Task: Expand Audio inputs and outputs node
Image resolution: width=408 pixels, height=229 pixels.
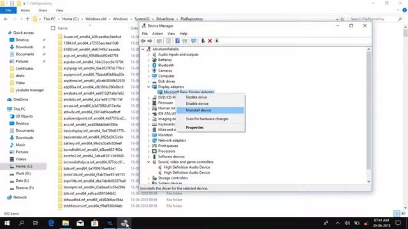Action: coord(149,55)
